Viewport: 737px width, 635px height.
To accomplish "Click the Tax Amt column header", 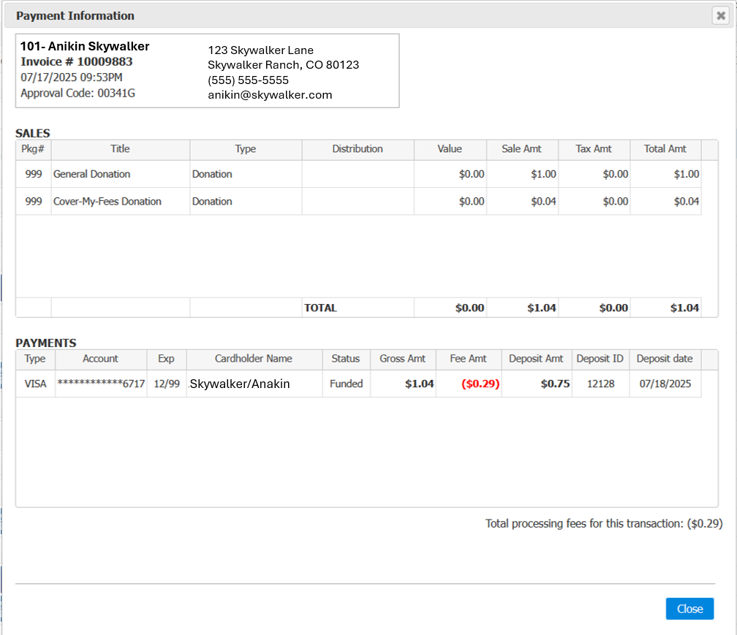I will coord(594,149).
